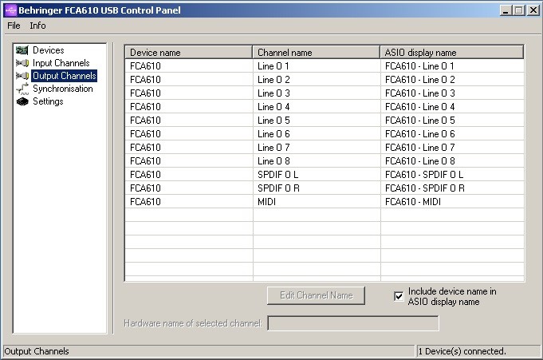The height and width of the screenshot is (360, 543).
Task: Click ASIO name FCA610 - Line O 2
Action: point(452,79)
